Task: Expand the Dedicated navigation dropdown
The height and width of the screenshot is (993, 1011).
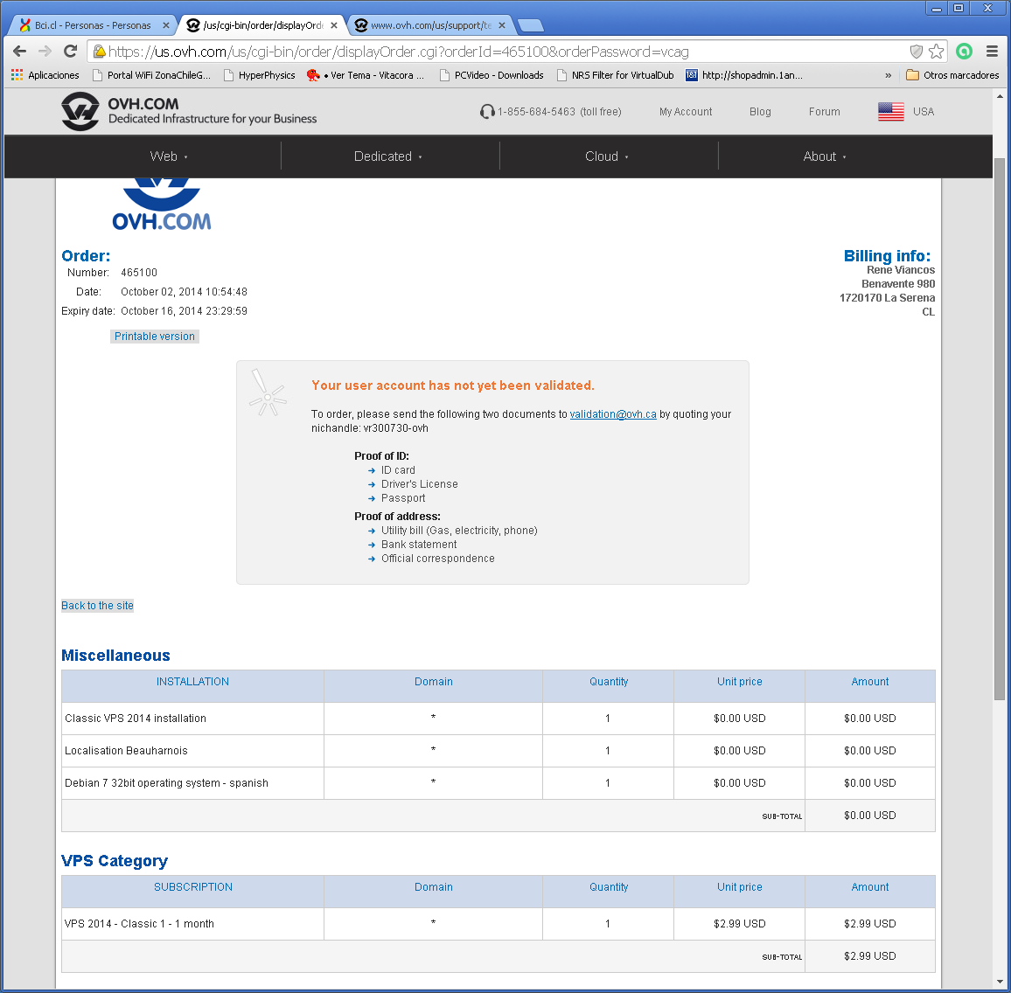Action: click(x=387, y=156)
